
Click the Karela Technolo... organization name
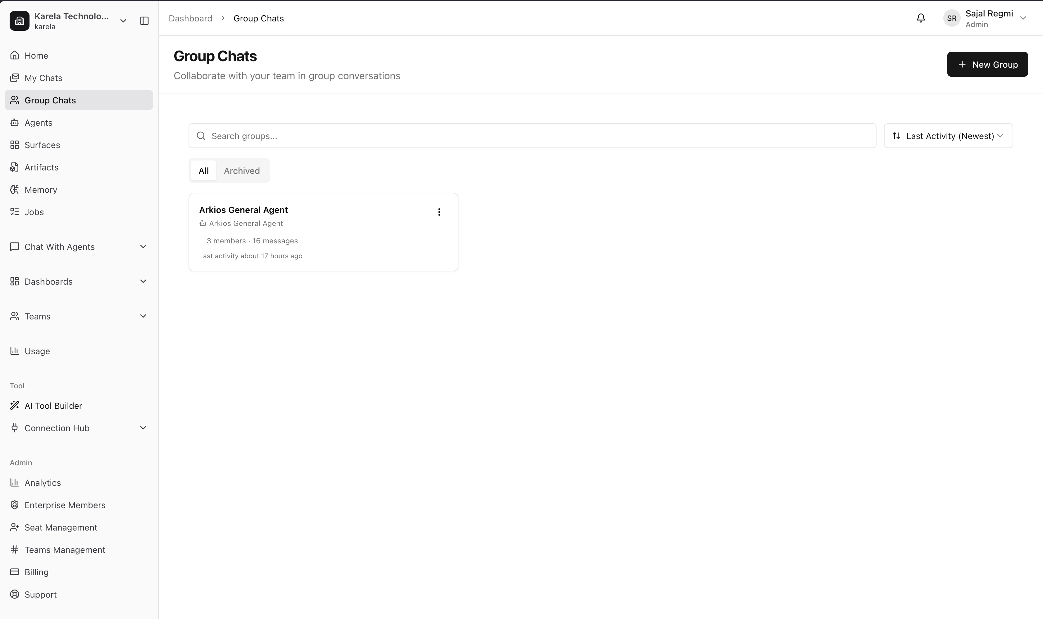tap(72, 16)
